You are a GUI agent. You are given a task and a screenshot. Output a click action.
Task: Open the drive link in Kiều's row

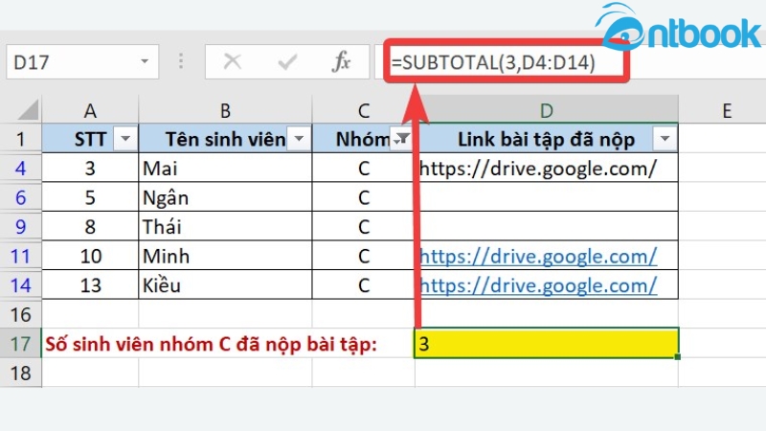(x=538, y=285)
